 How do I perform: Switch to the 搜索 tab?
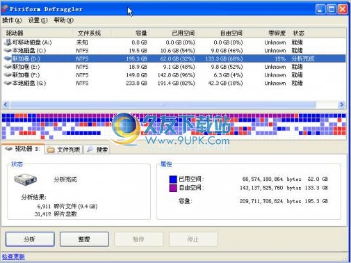point(97,150)
